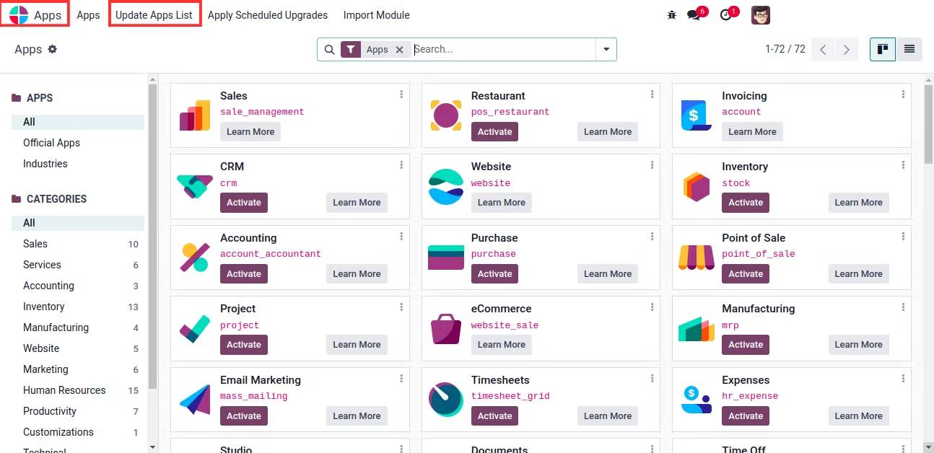Click the user avatar in top bar

click(761, 15)
